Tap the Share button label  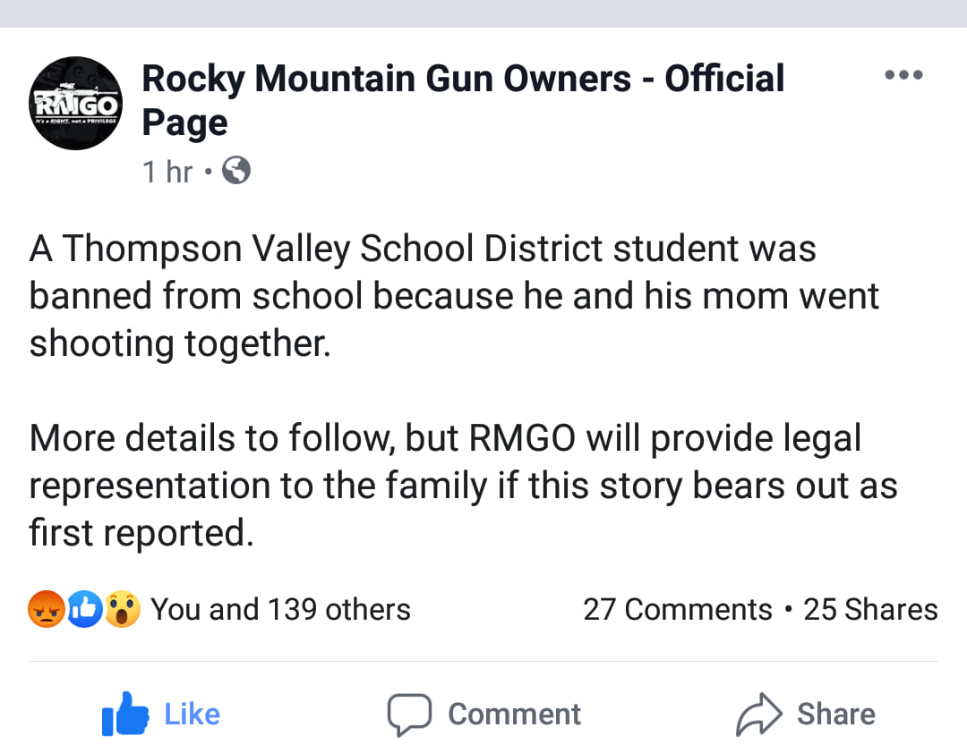(x=836, y=715)
